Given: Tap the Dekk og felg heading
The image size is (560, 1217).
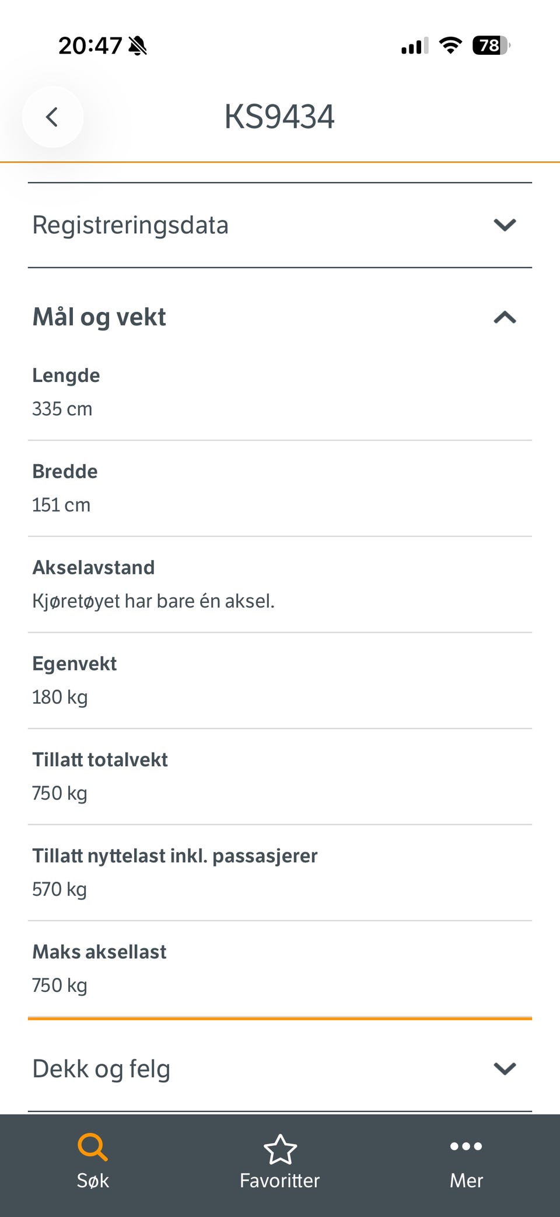Looking at the screenshot, I should tap(101, 1069).
